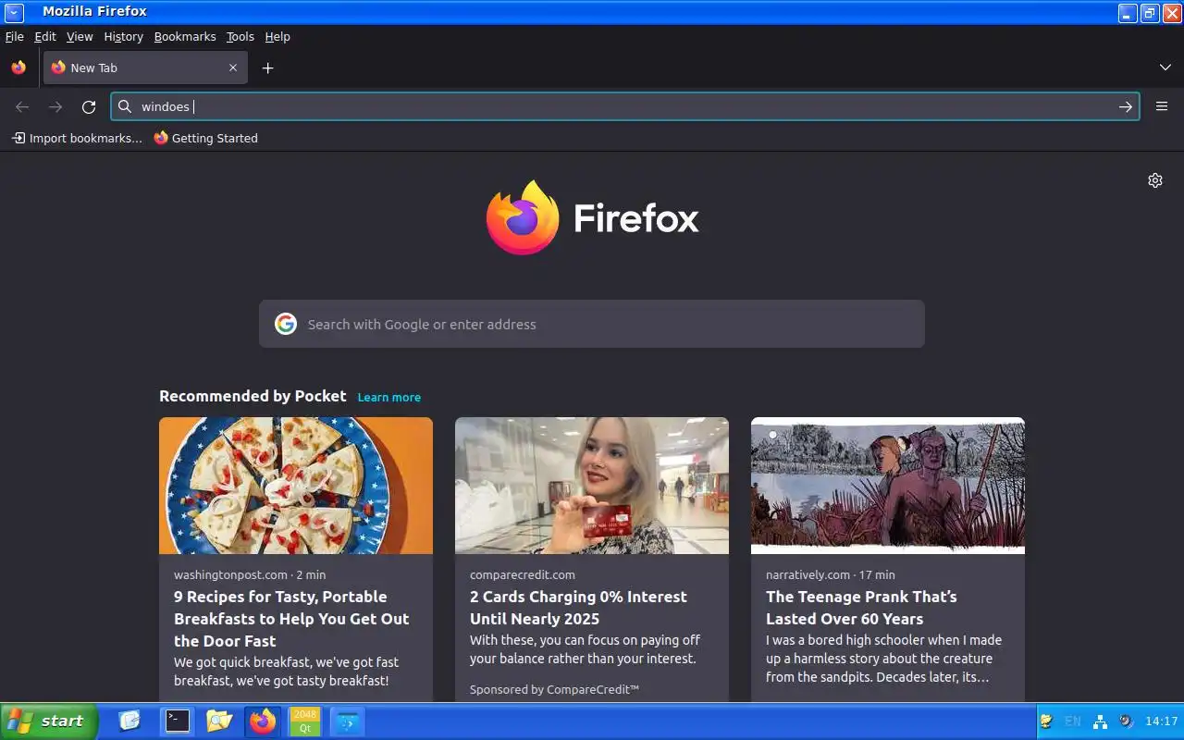Open a new tab with plus button

click(x=267, y=68)
